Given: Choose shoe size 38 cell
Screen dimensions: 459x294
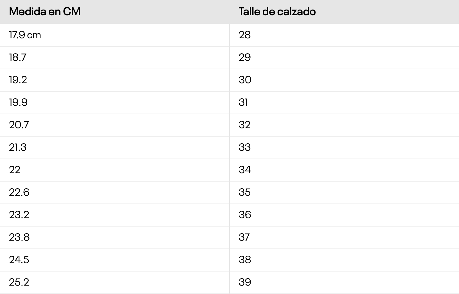Looking at the screenshot, I should coord(245,260).
